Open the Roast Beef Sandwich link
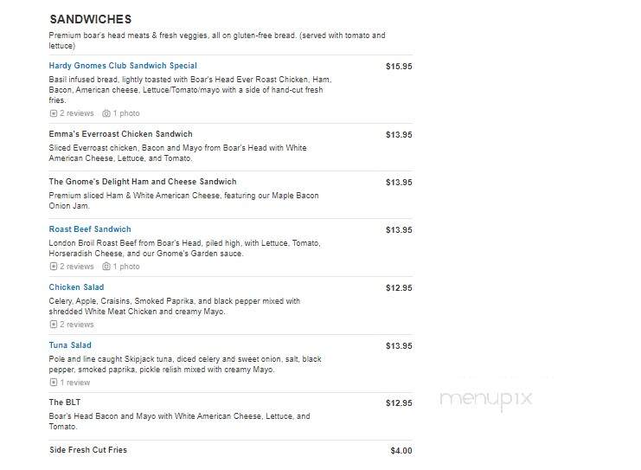The width and height of the screenshot is (641, 470). tap(90, 229)
